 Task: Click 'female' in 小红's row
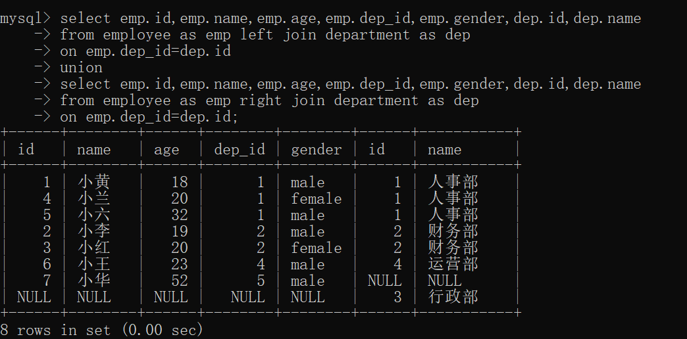pyautogui.click(x=317, y=248)
